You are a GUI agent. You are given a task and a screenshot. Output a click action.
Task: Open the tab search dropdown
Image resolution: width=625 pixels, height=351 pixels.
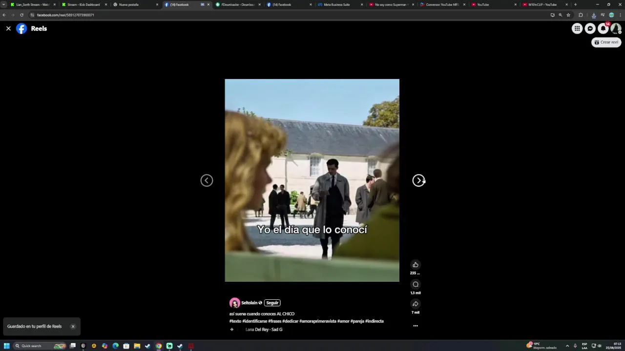pos(4,4)
